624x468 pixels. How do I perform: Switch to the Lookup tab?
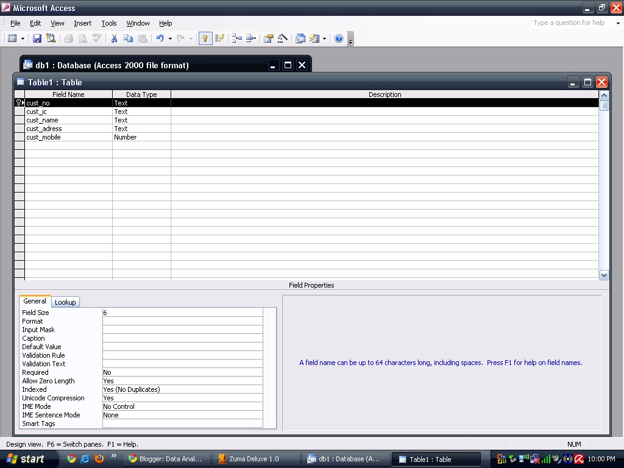(x=65, y=302)
